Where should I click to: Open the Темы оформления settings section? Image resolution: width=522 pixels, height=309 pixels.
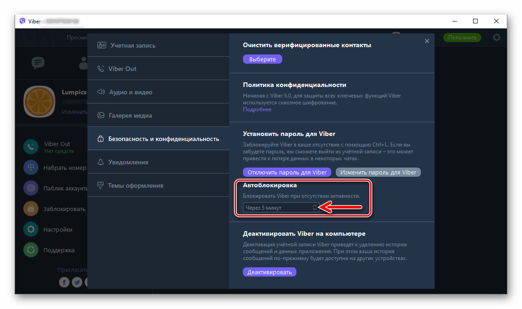(158, 185)
